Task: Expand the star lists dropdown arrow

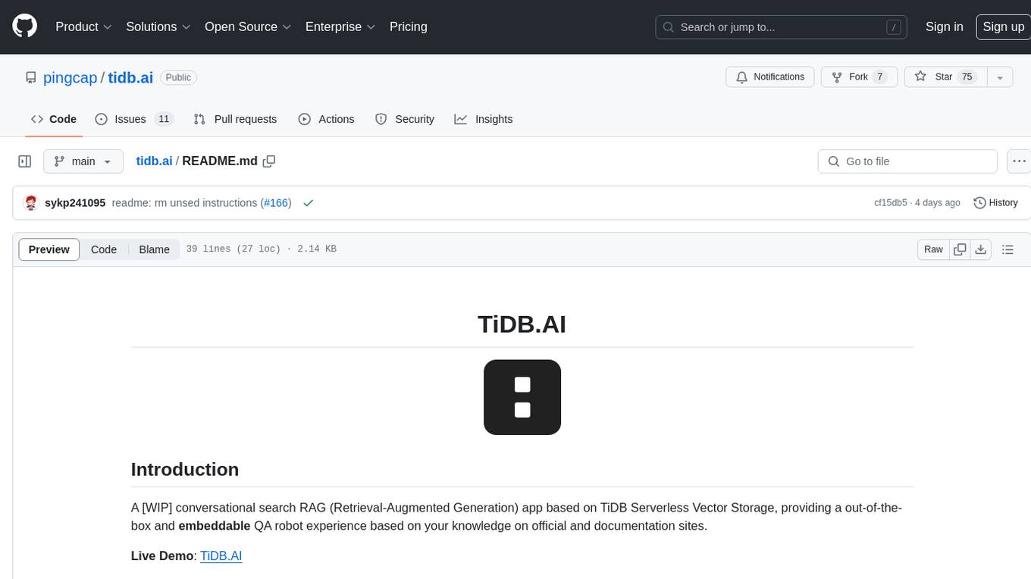Action: 1000,77
